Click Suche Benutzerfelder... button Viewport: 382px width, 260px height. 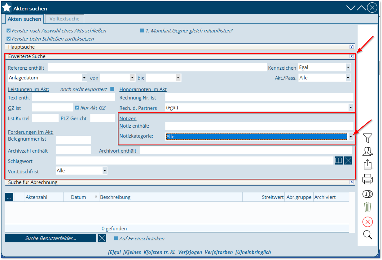50,238
